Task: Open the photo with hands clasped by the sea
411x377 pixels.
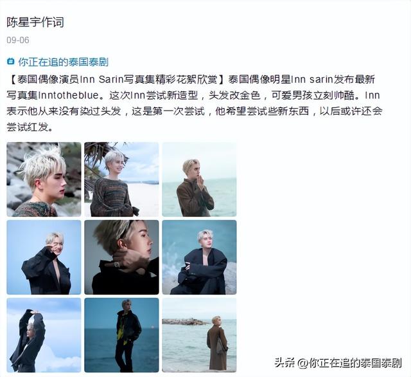Action: (x=199, y=179)
